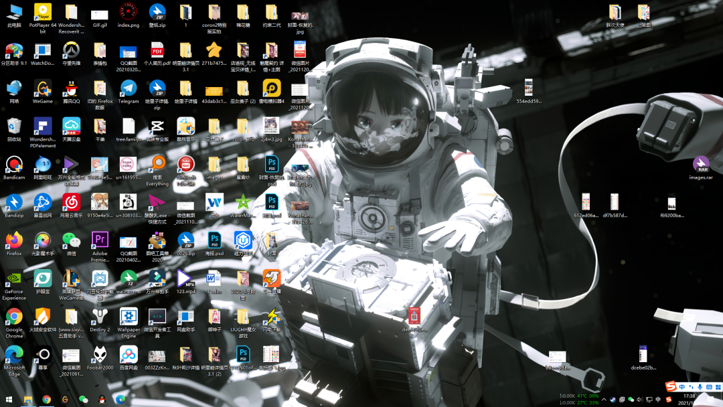Open the 网盘助手 shortcut
The image size is (723, 407).
coord(185,320)
